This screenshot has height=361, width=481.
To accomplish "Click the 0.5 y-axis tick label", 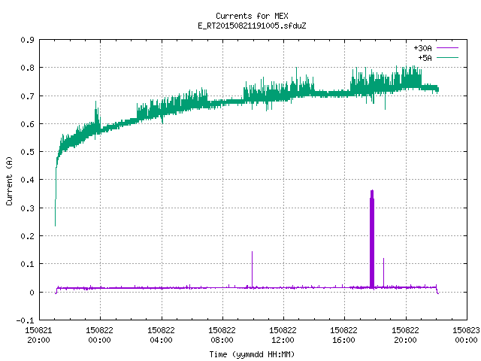I will 27,152.
